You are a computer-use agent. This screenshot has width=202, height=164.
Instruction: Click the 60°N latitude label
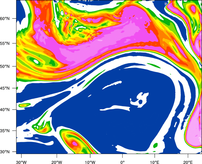5,18
